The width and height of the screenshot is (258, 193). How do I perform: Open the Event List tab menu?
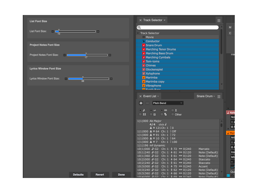tap(158, 96)
